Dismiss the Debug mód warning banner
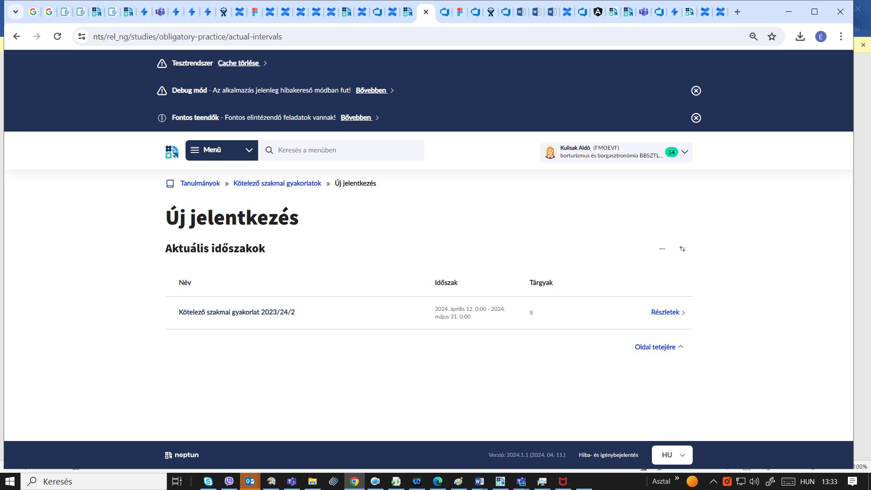871x490 pixels. pos(696,91)
